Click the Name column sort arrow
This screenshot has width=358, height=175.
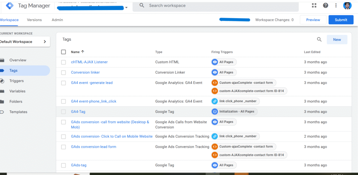point(83,52)
